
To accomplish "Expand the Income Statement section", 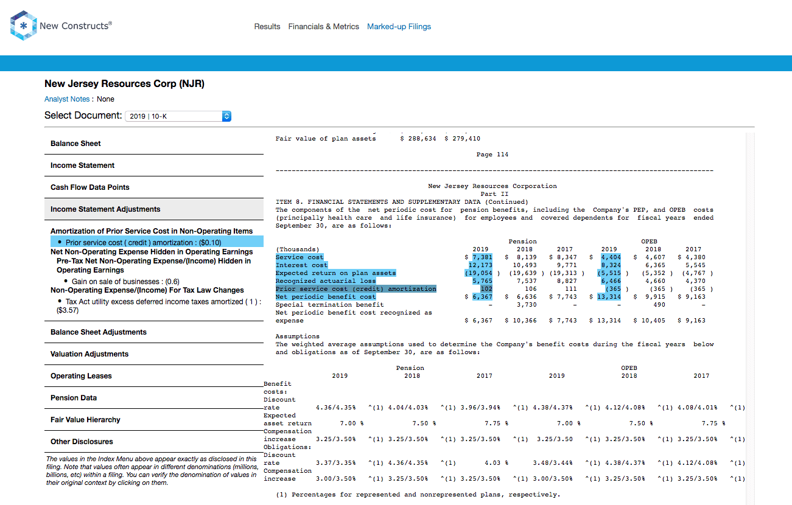I will [154, 165].
